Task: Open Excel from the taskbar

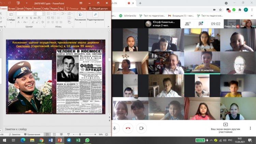Action: 78,140
